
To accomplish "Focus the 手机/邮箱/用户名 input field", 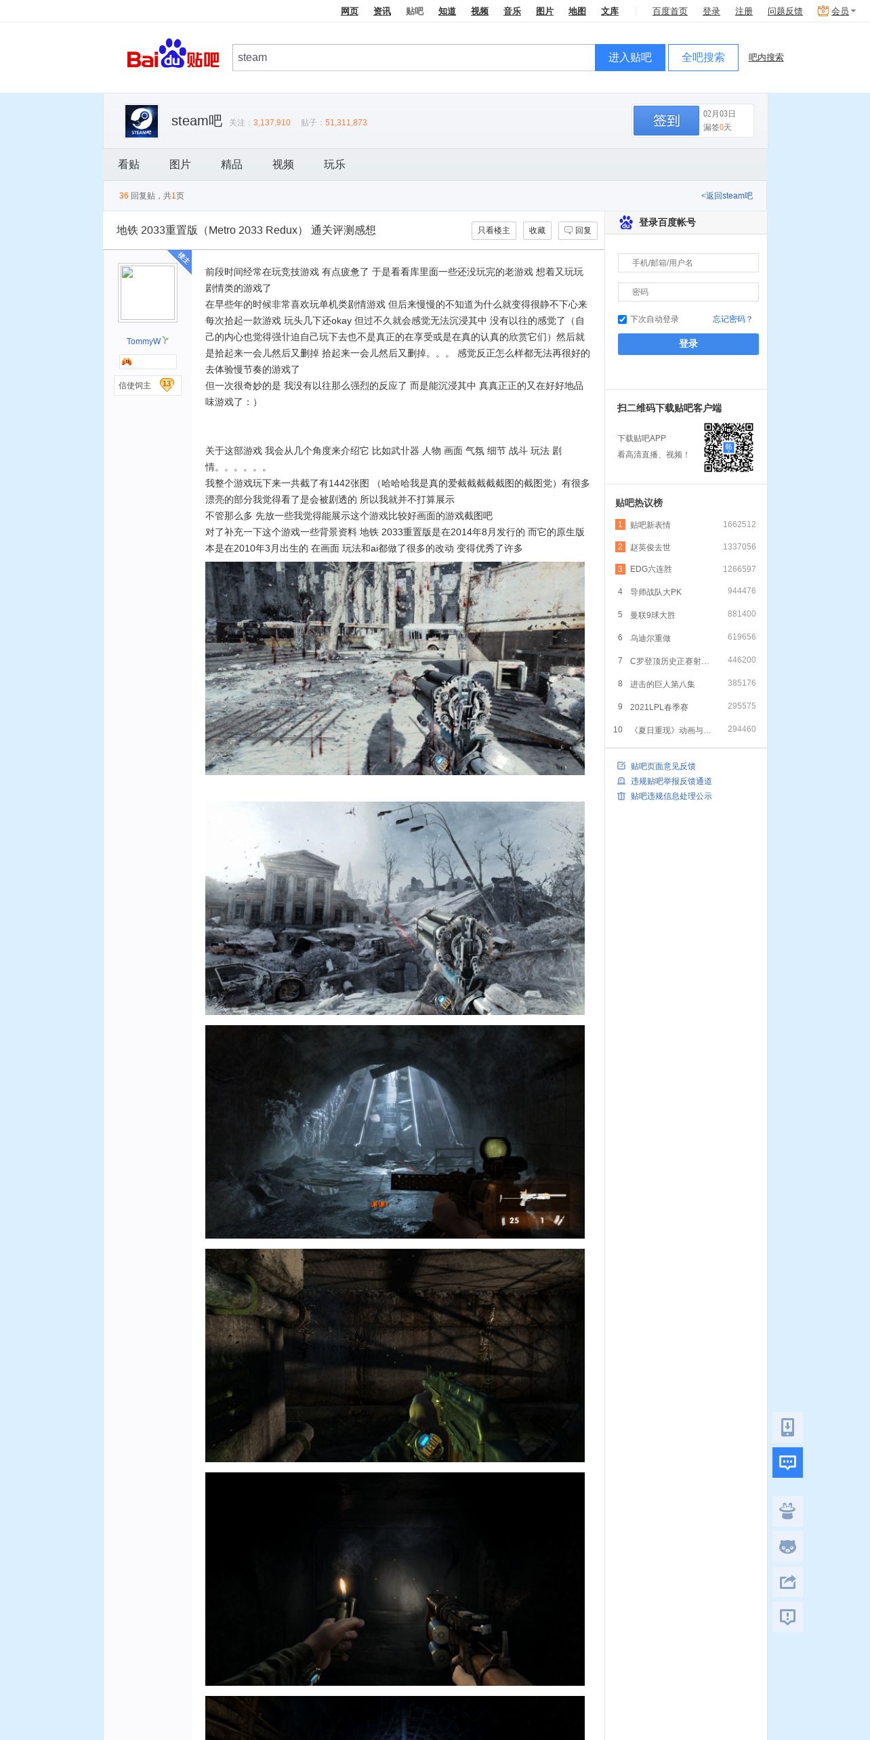I will point(688,263).
